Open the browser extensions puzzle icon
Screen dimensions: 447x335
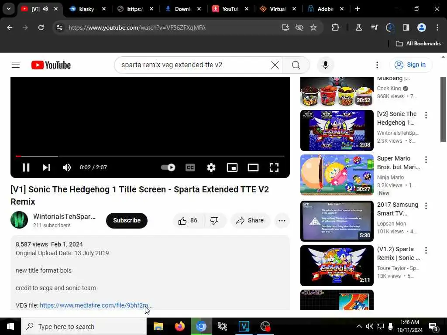pyautogui.click(x=335, y=27)
